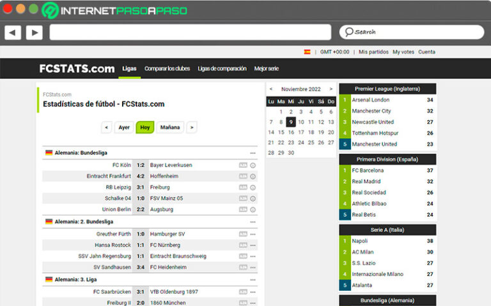Expand options for Alemania: Bundesliga section
This screenshot has width=491, height=306.
point(253,153)
